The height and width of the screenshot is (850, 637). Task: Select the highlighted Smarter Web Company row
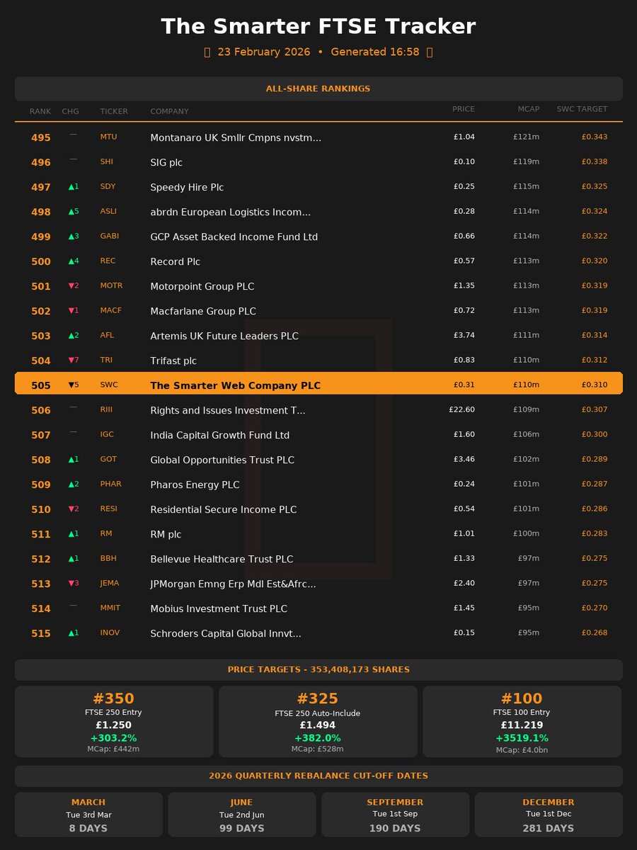tap(318, 383)
